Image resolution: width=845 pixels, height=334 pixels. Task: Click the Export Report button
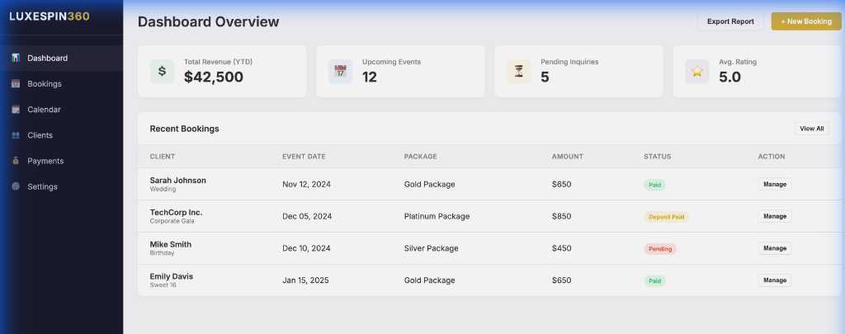[x=730, y=21]
